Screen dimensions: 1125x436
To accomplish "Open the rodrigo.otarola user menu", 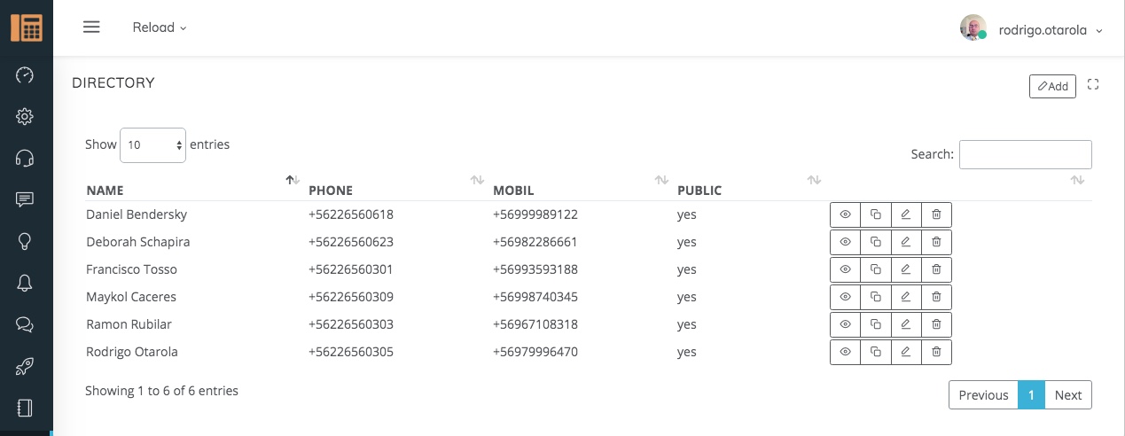I will coord(1050,29).
